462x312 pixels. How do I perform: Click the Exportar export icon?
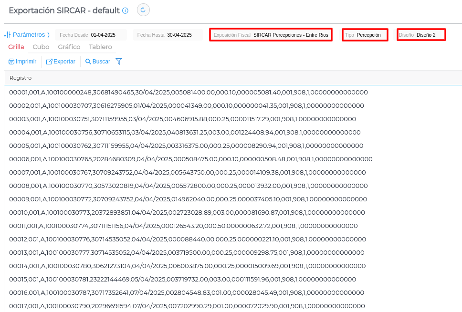(x=49, y=62)
